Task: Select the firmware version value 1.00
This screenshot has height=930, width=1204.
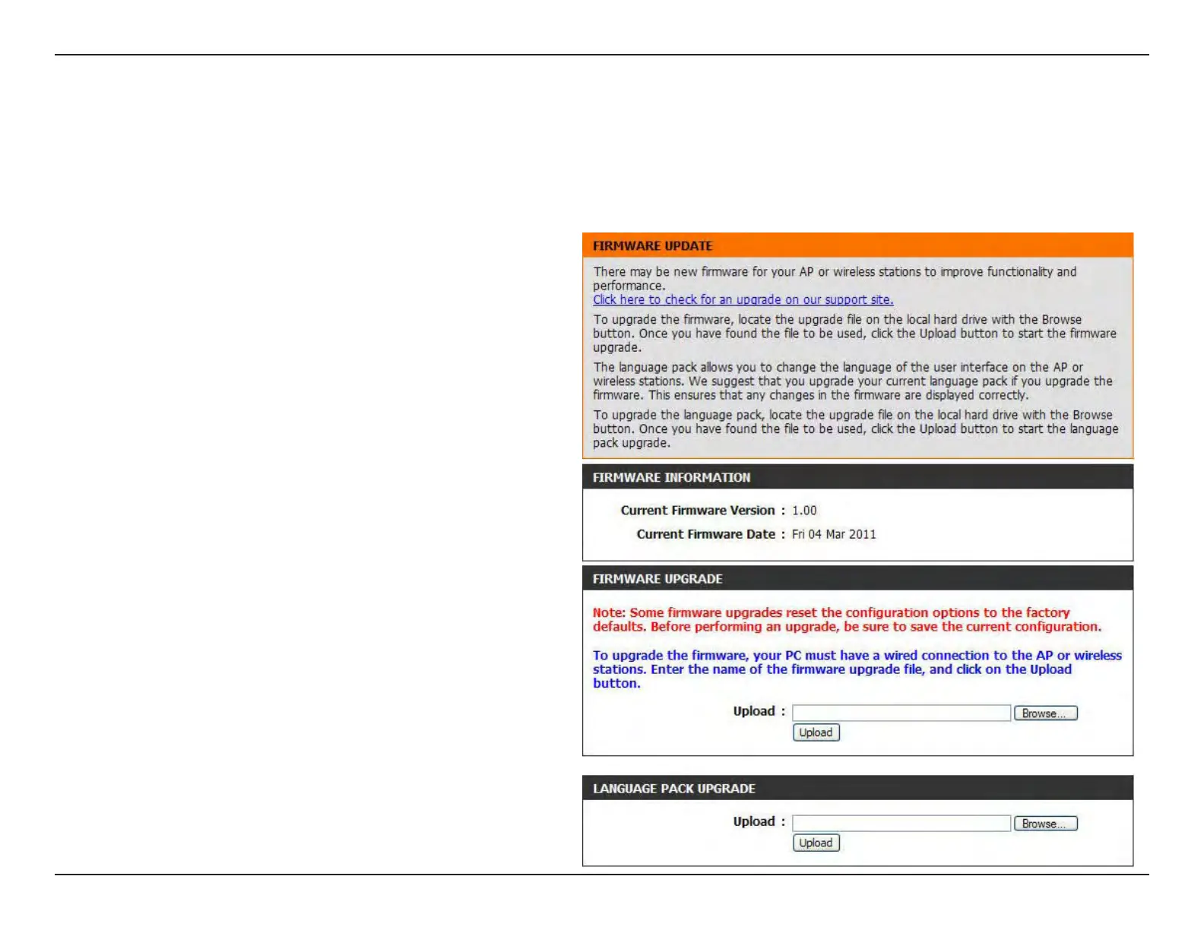Action: (x=804, y=511)
